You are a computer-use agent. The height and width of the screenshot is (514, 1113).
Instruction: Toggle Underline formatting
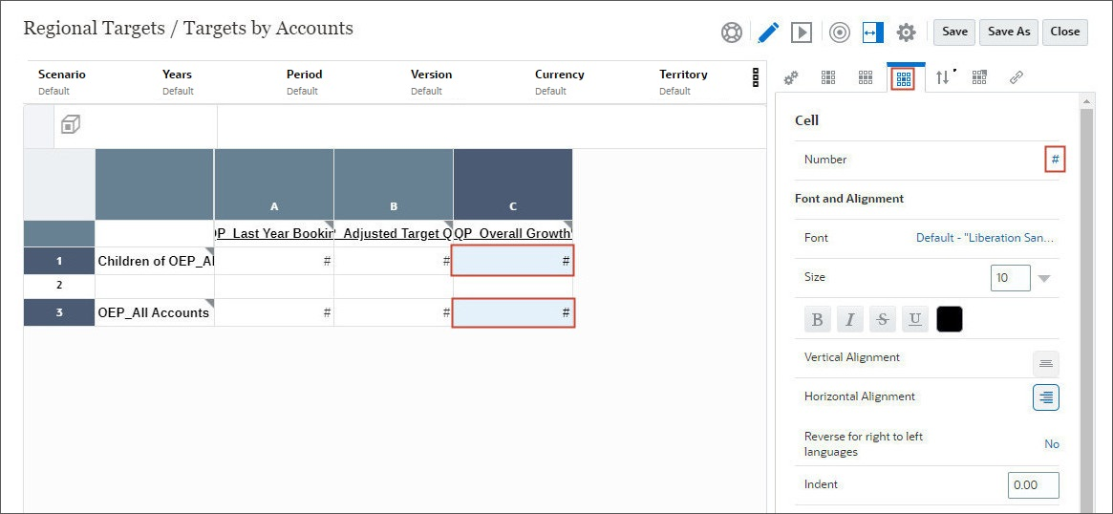[x=915, y=319]
